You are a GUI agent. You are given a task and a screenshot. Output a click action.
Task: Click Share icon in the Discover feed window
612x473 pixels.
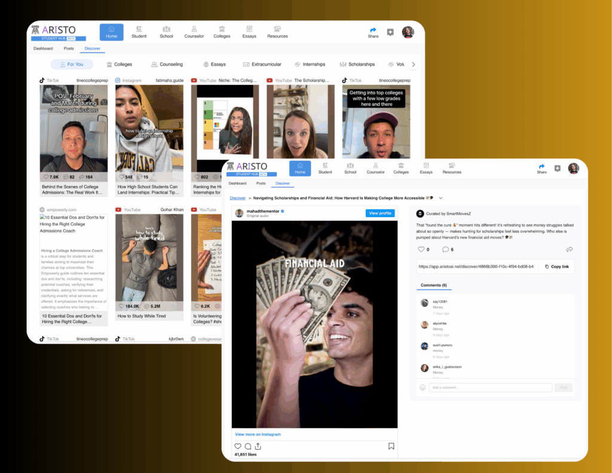(x=373, y=32)
